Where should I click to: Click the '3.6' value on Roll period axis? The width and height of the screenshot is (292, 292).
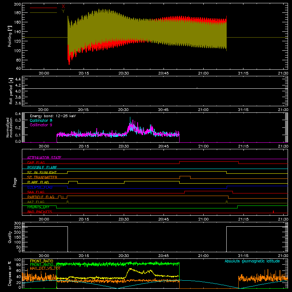[x=18, y=103]
